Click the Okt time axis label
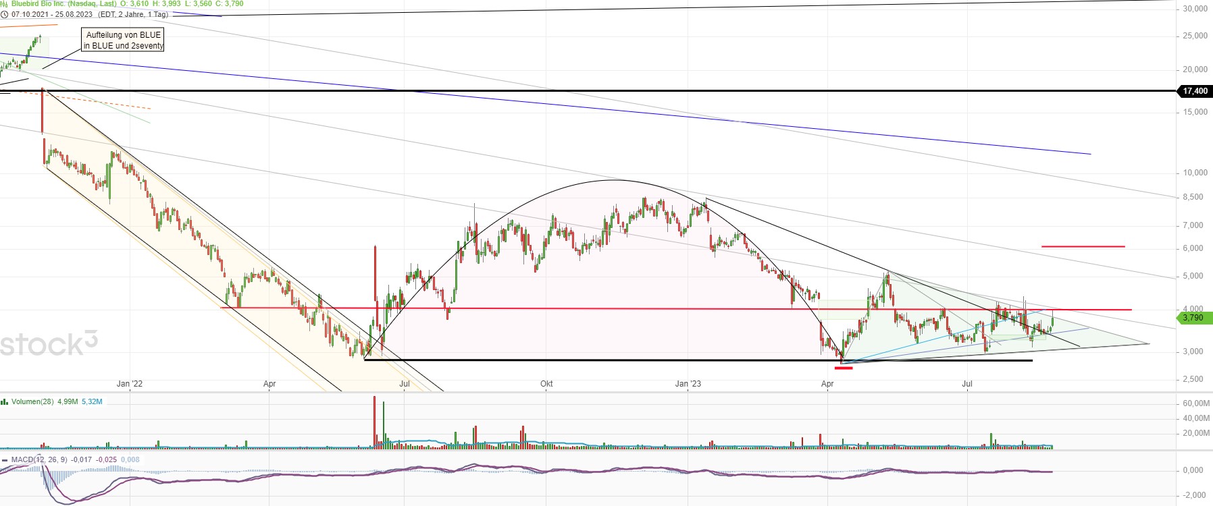 [x=546, y=384]
